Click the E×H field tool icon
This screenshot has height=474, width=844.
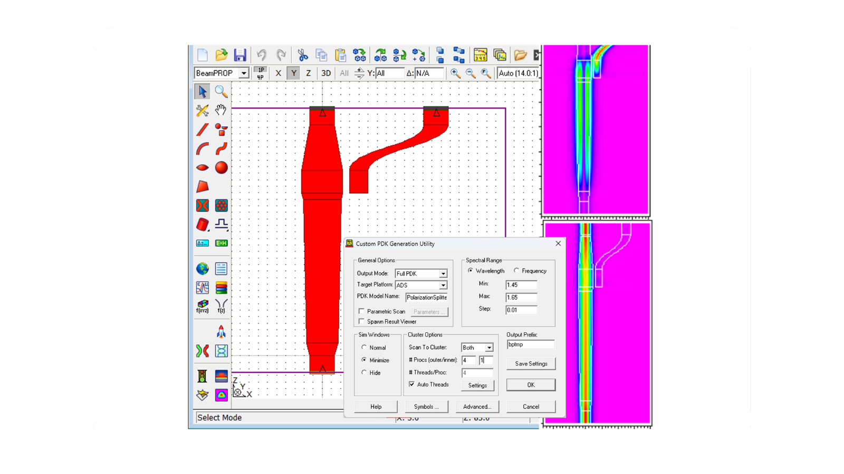(x=221, y=243)
